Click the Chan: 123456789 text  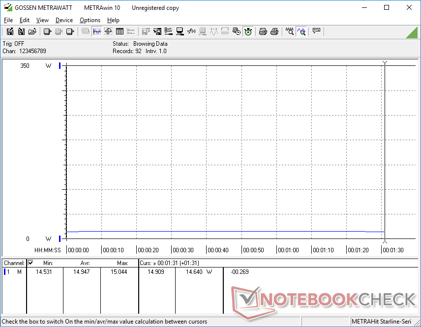pos(25,51)
